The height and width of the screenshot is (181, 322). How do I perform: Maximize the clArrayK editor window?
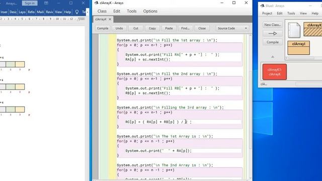coord(234,3)
